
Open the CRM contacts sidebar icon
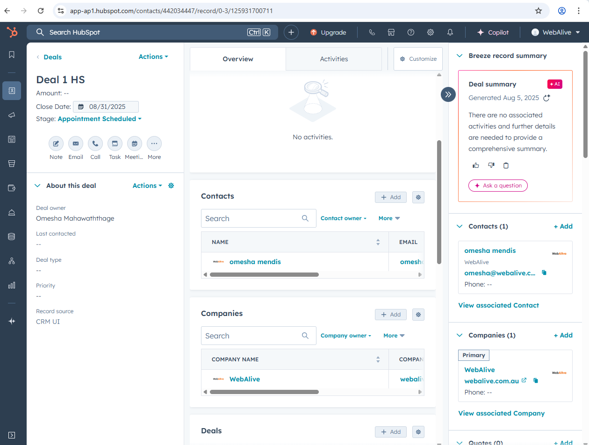click(x=12, y=91)
